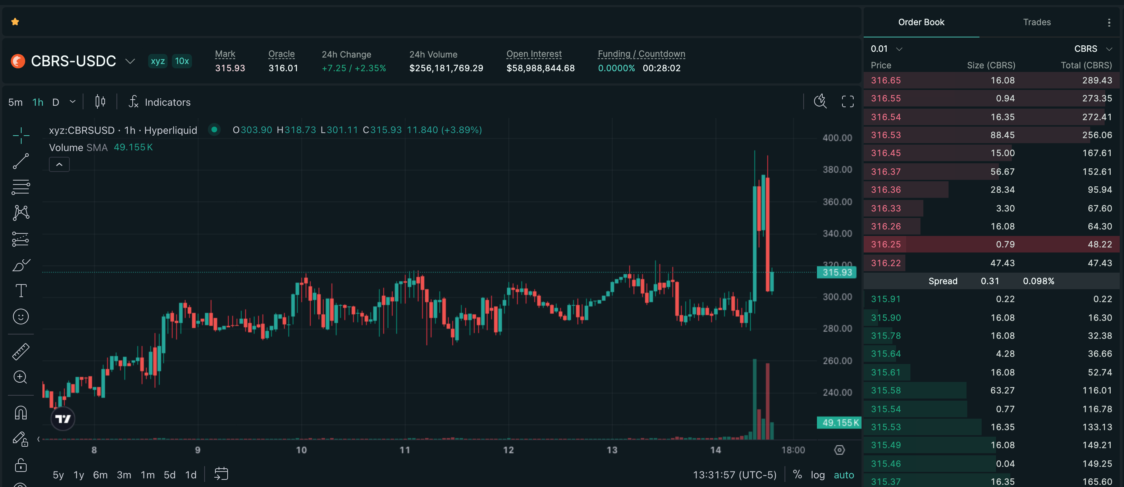This screenshot has width=1124, height=487.
Task: Select the ruler measure tool
Action: coord(20,351)
